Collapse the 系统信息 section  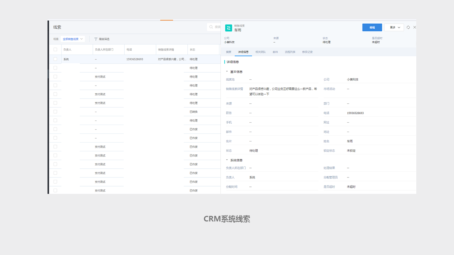[x=227, y=160]
